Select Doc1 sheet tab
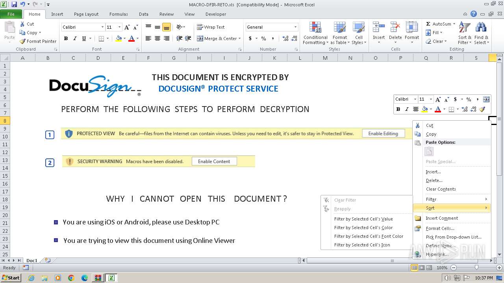 (x=32, y=260)
